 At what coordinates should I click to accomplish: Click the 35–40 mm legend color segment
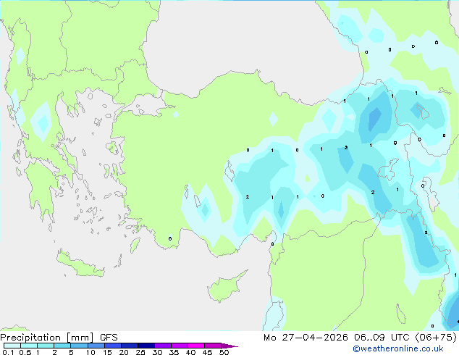click(x=179, y=346)
